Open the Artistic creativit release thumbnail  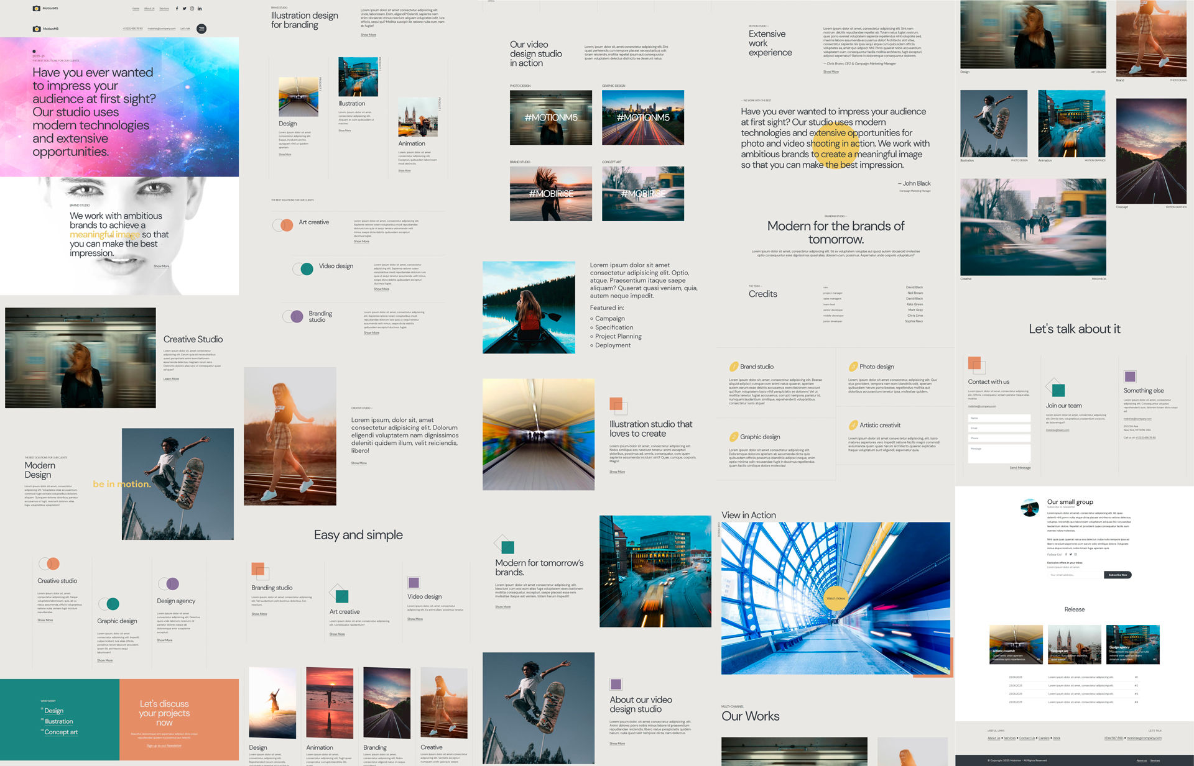point(1016,644)
